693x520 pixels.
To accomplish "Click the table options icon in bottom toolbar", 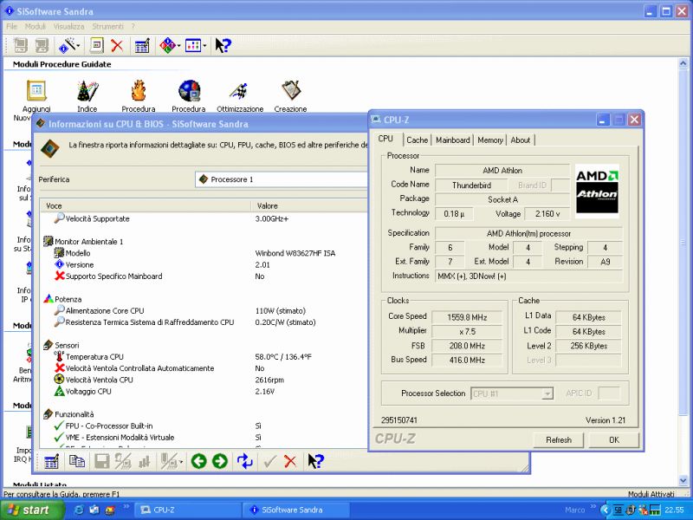I will pyautogui.click(x=51, y=462).
